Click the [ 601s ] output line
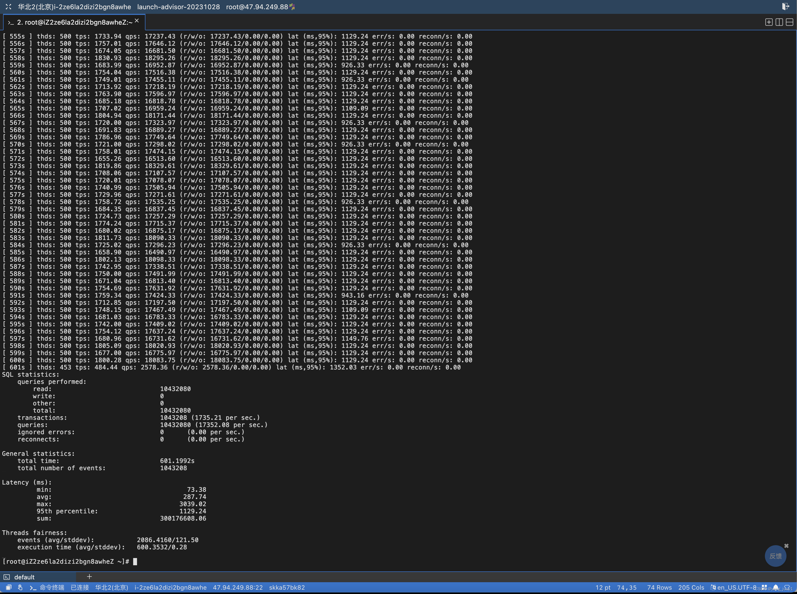The image size is (797, 594). [x=231, y=367]
